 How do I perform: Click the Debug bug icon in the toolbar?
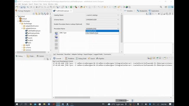pyautogui.click(x=66, y=7)
